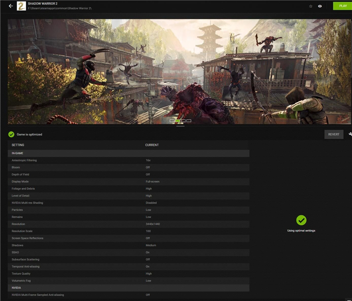This screenshot has width=352, height=301.
Task: Select the Shadows setting row
Action: tap(128, 245)
